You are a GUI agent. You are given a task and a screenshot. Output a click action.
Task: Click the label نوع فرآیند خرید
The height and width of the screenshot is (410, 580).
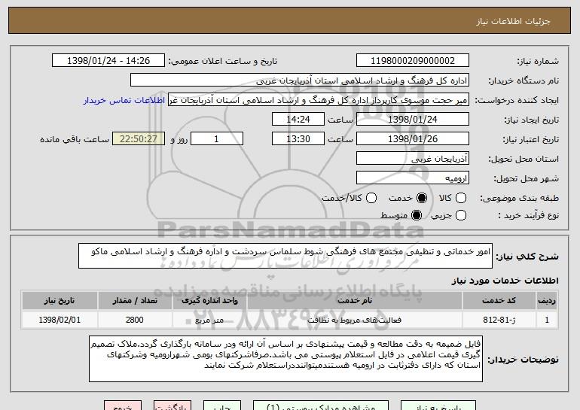(529, 215)
